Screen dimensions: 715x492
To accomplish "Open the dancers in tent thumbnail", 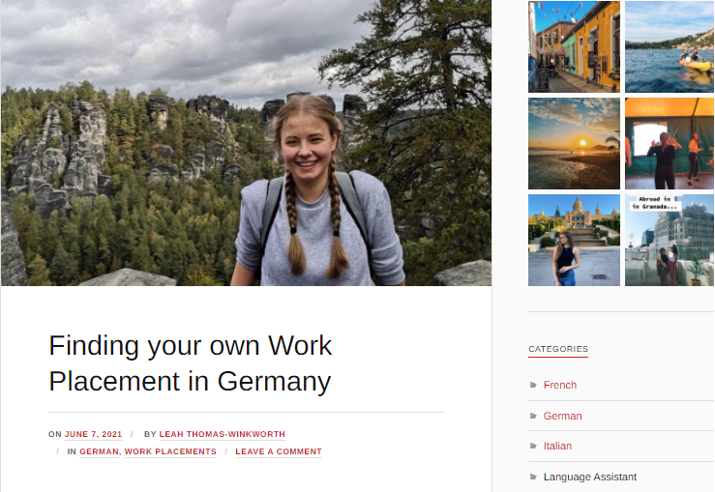I will point(670,143).
